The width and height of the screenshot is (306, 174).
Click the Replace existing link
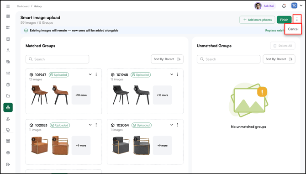275,31
